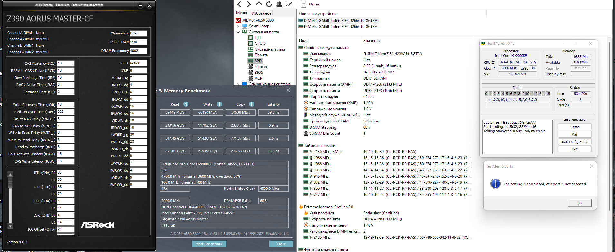615x252 pixels.
Task: Click the Refresh Cycle Time (tRFC) field
Action: point(66,112)
